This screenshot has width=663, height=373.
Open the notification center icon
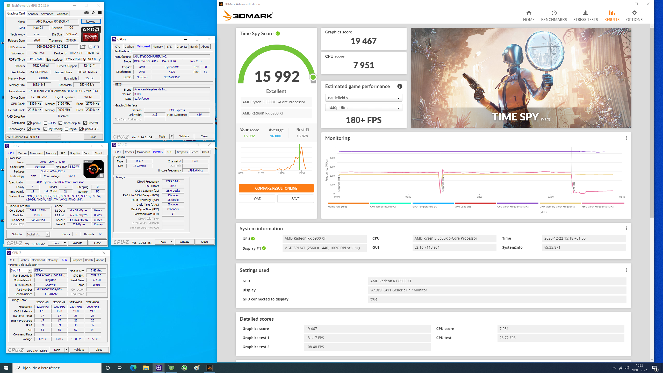pyautogui.click(x=655, y=368)
